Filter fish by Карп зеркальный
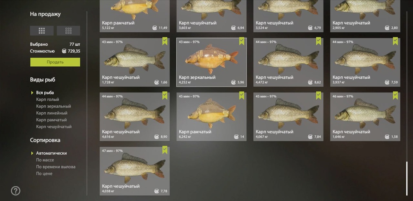The image size is (413, 201). 53,106
